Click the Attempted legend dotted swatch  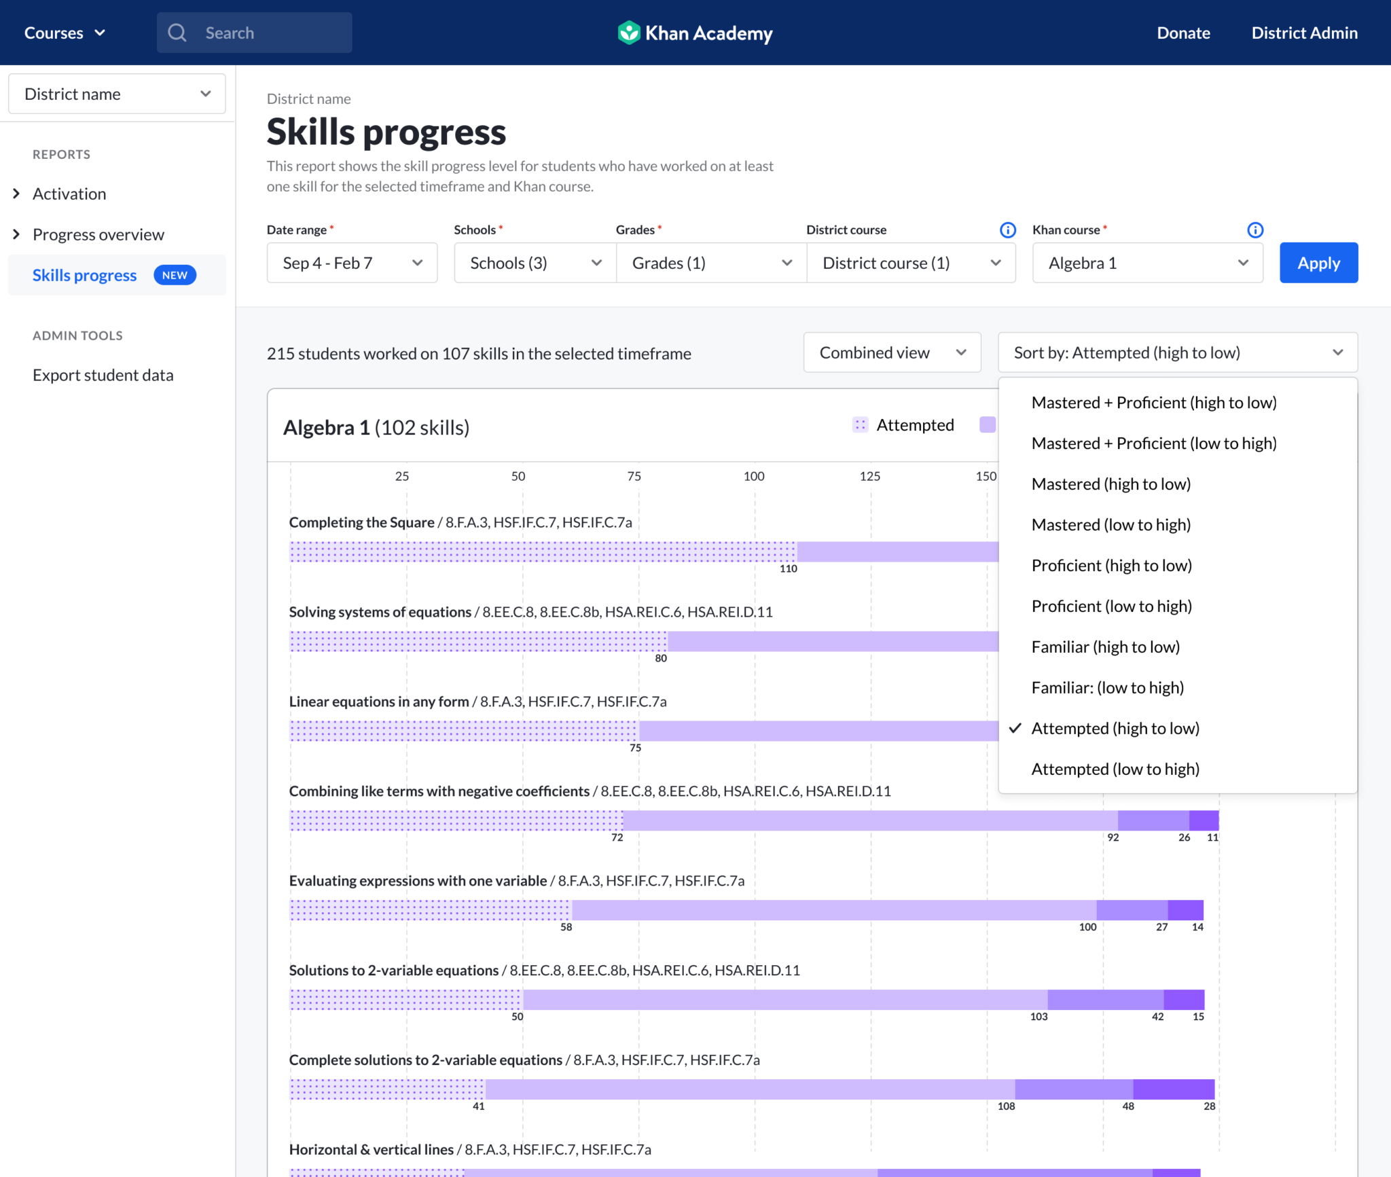(860, 425)
